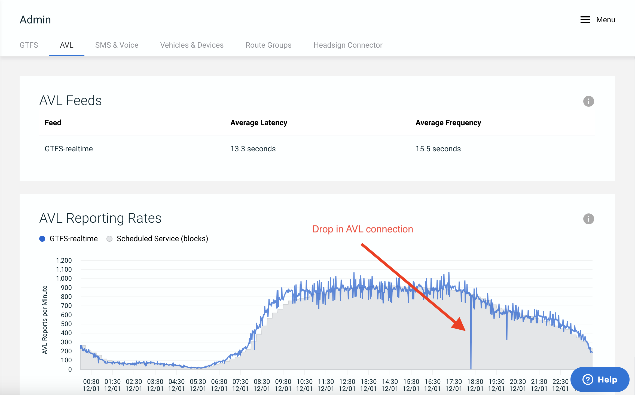Click the Average Latency column header
This screenshot has width=635, height=395.
tap(259, 123)
